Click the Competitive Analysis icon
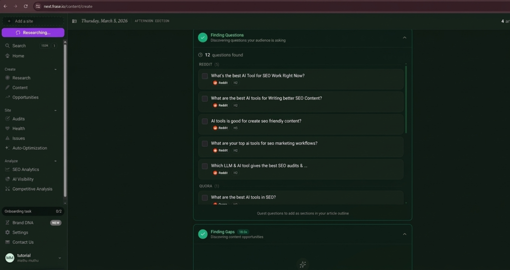Image resolution: width=510 pixels, height=270 pixels. coord(7,189)
